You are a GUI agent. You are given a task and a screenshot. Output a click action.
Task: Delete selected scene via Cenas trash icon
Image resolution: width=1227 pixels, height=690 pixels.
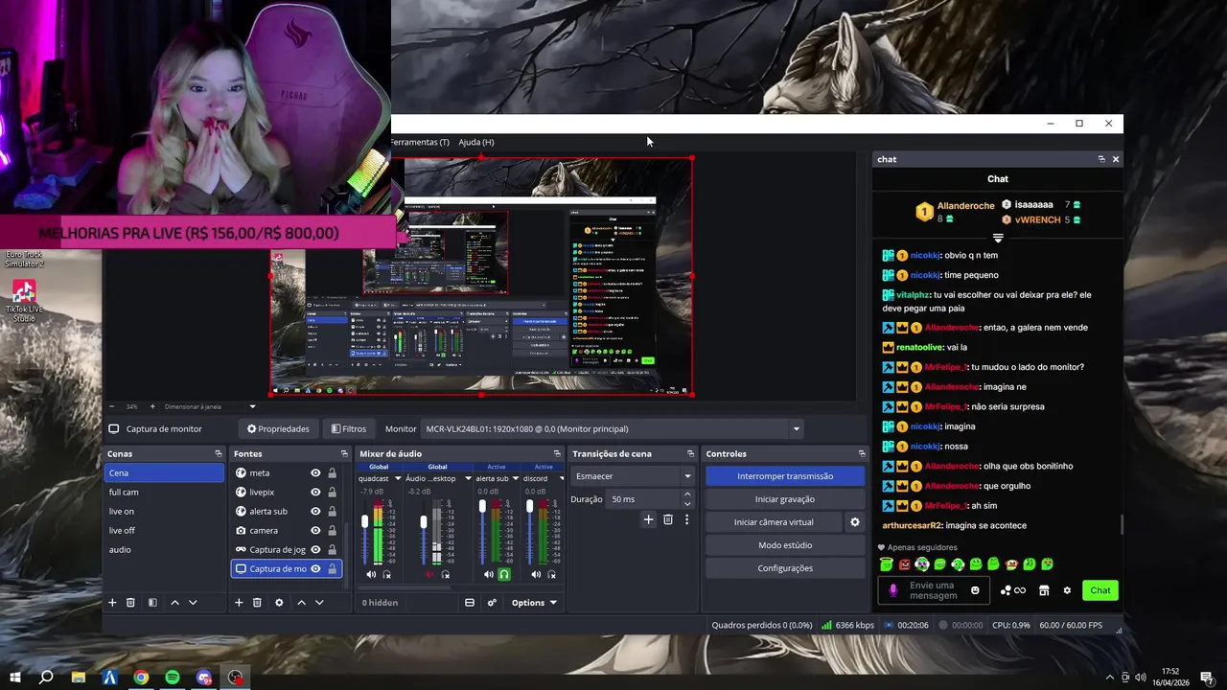point(130,603)
